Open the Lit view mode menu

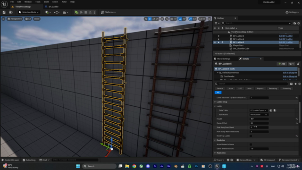click(28, 19)
